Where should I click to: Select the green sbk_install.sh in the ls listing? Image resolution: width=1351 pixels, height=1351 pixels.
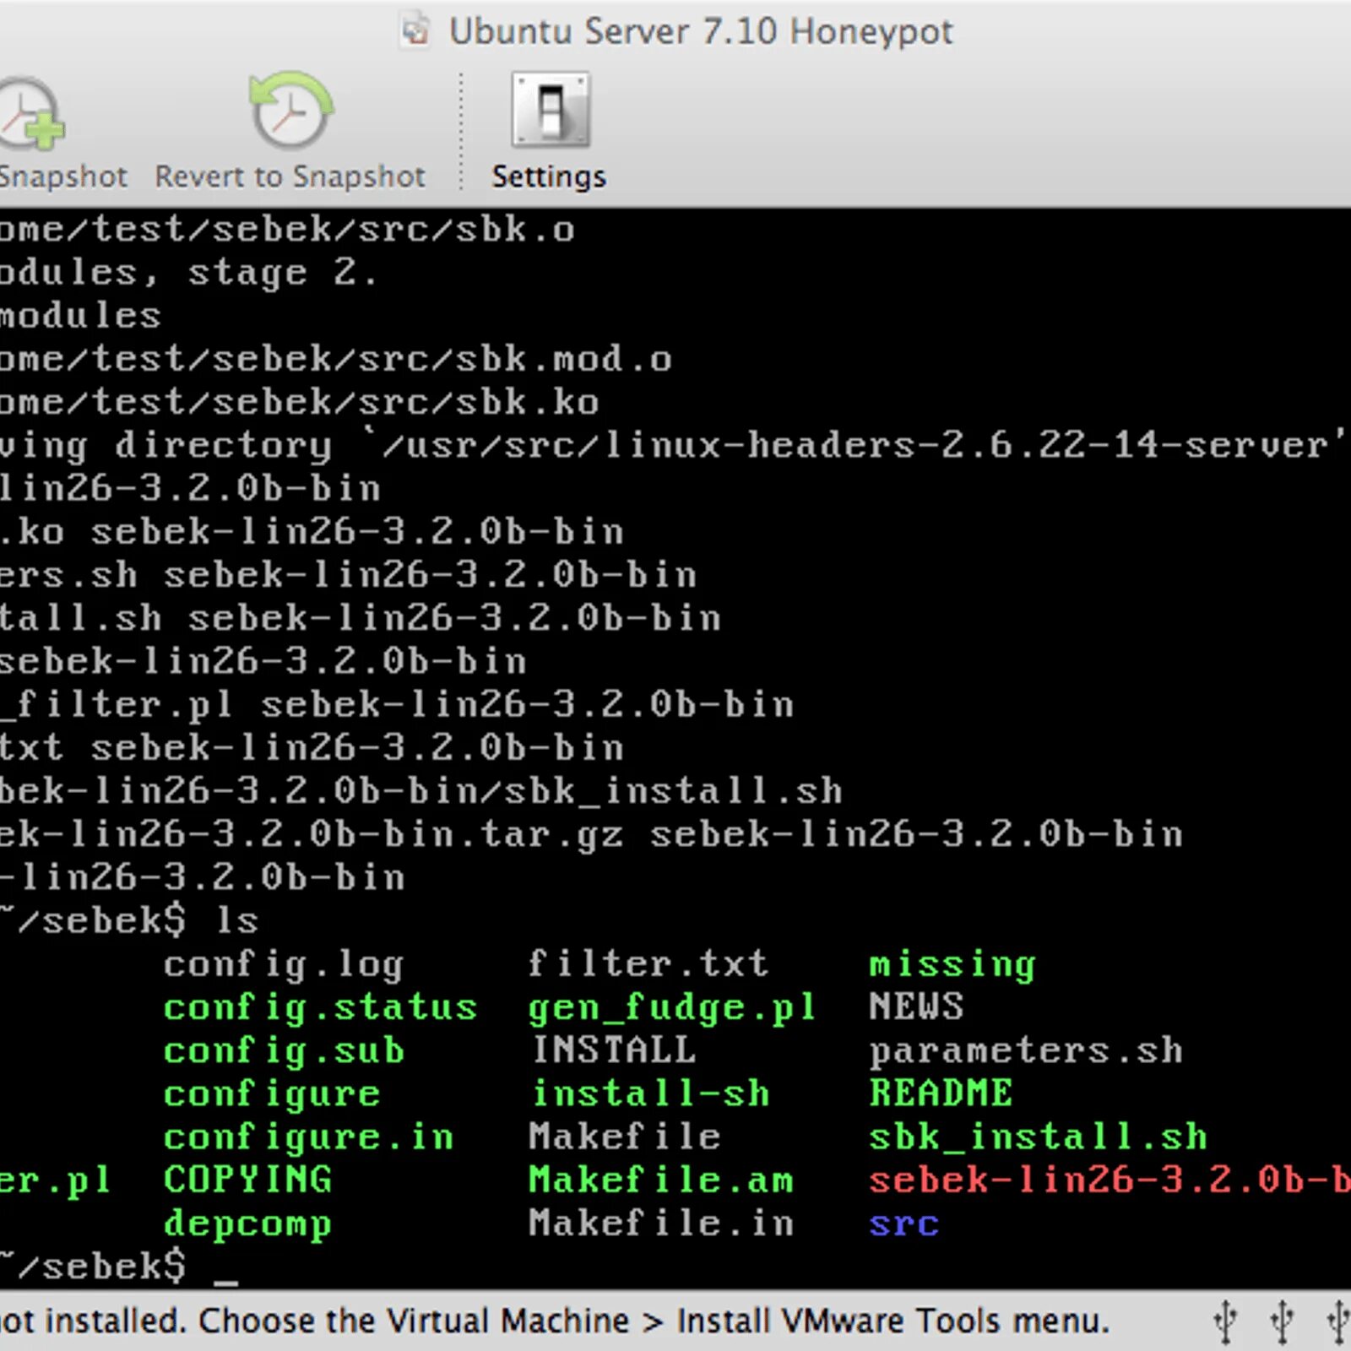pos(1039,1137)
